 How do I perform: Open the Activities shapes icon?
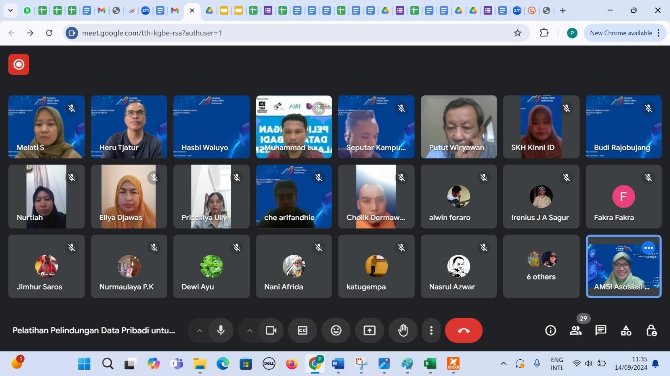pyautogui.click(x=626, y=330)
